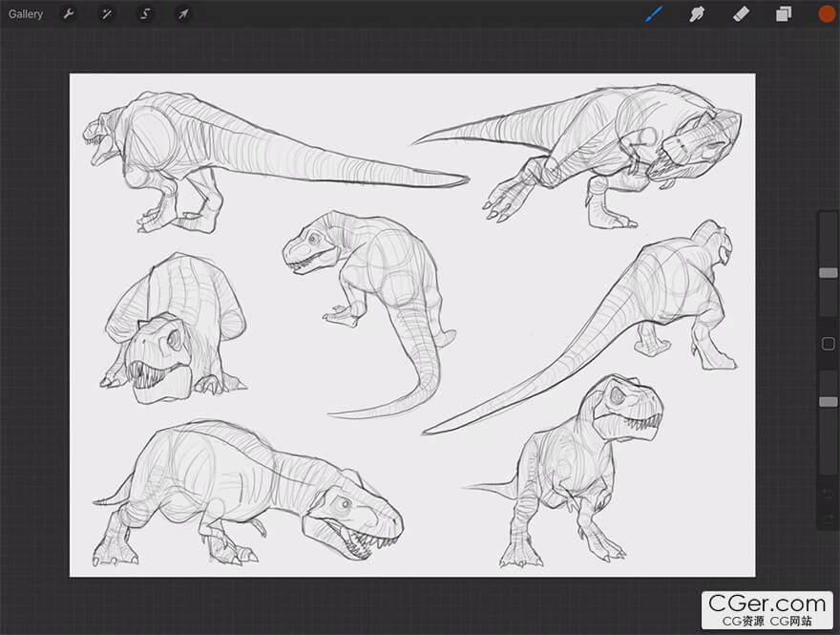
Task: Open the orange active color picker
Action: [x=827, y=13]
